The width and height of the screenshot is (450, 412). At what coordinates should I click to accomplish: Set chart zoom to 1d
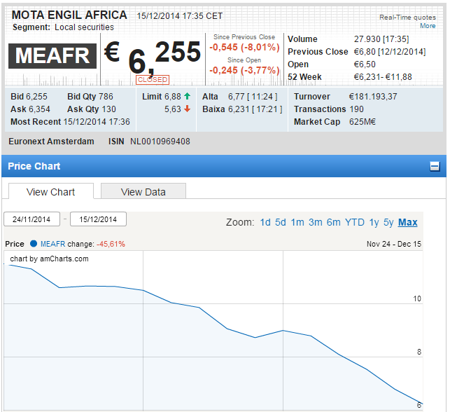[x=265, y=222]
